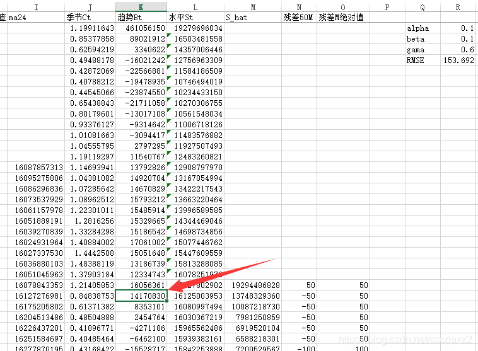478x351 pixels.
Task: Select cell containing 3340622
Action: click(141, 49)
